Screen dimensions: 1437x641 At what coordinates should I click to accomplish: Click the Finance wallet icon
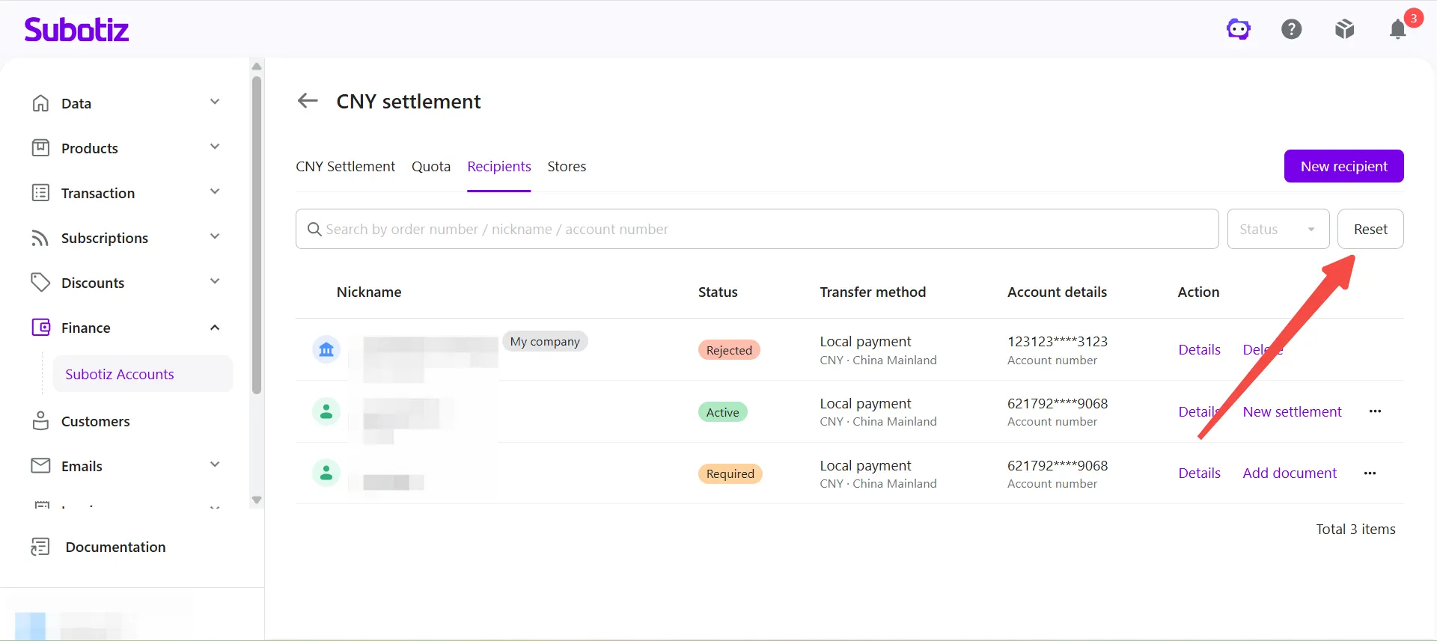point(40,328)
